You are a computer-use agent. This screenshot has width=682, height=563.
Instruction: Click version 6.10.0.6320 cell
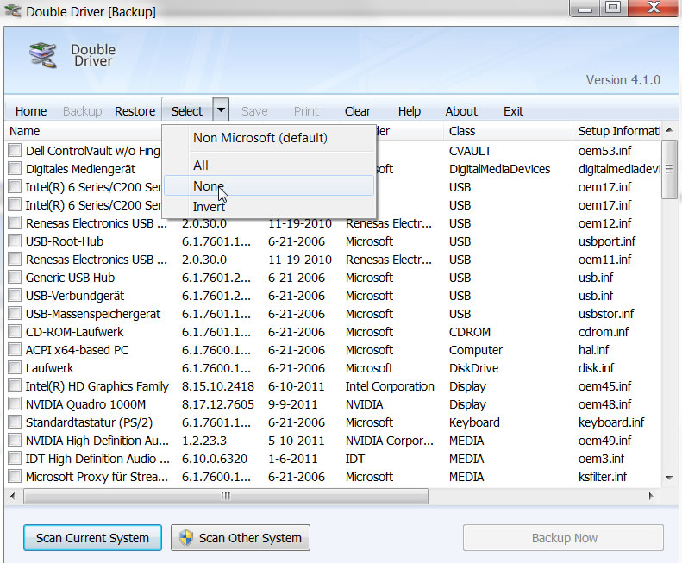[x=215, y=459]
